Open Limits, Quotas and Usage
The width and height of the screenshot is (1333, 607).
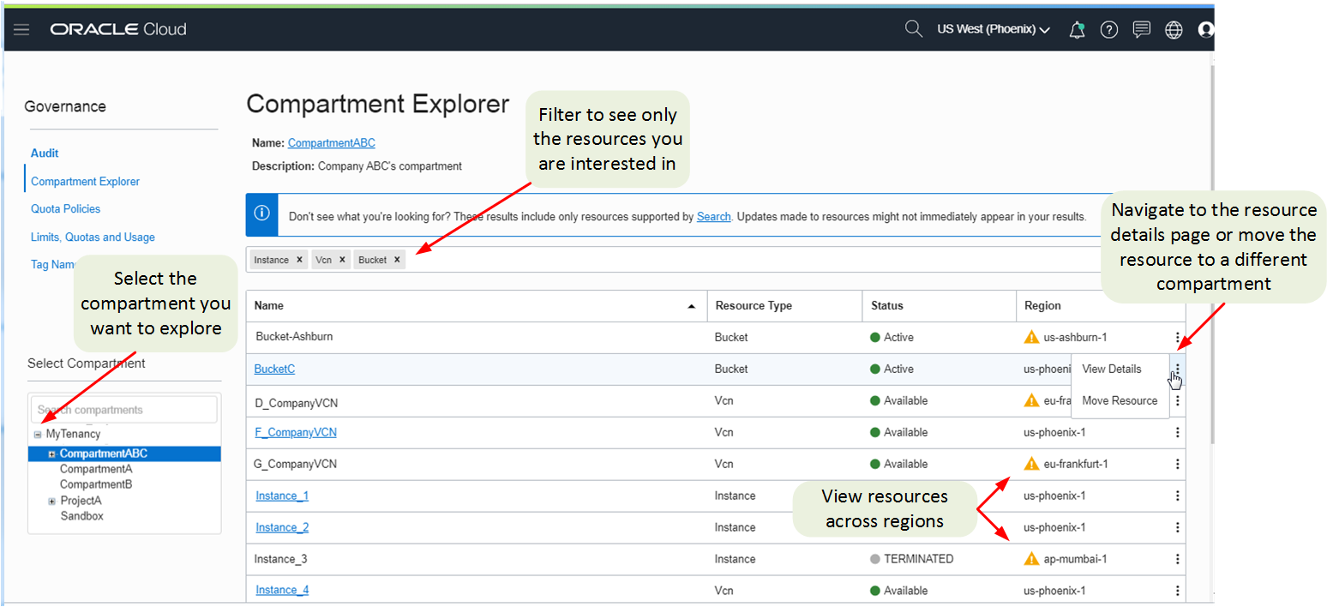point(93,237)
